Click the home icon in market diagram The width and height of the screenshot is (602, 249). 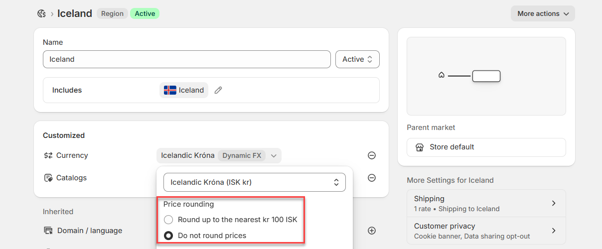pyautogui.click(x=441, y=76)
